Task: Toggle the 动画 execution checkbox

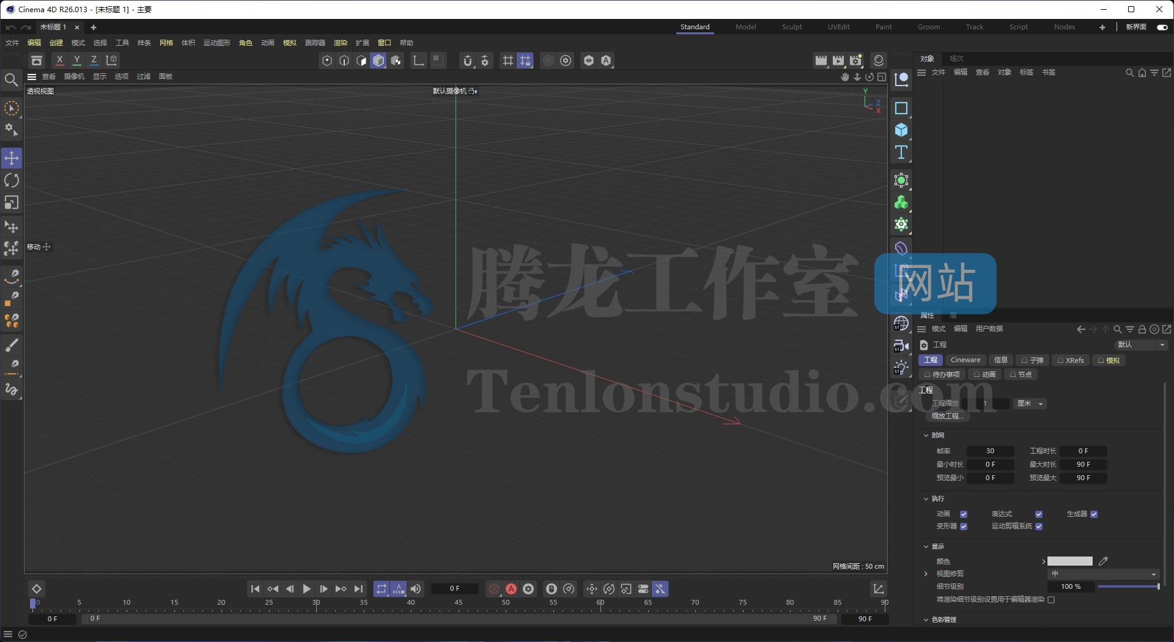Action: [x=964, y=514]
